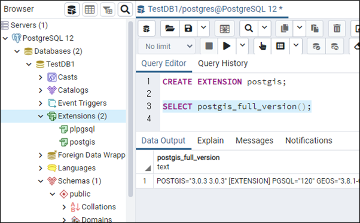Viewport: 360px width, 223px height.
Task: Collapse the Schemas (1) node
Action: click(41, 181)
